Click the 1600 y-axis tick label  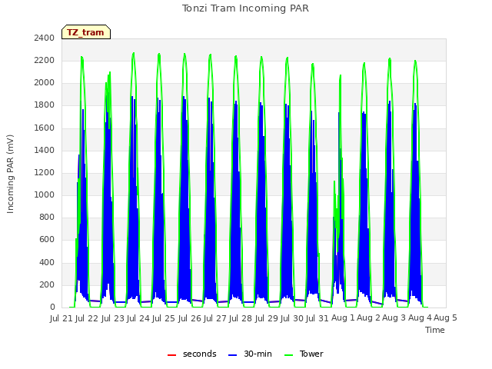45,128
